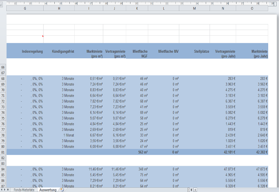Select the '283 €' Vertragsmiete cell in row 68
Screen dimensions: 279x192
click(223, 79)
